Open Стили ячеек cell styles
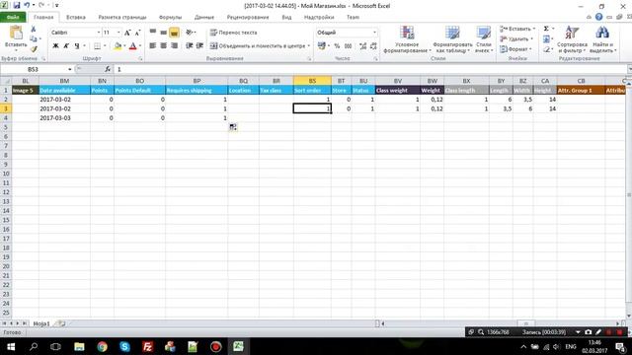632x355 pixels. point(483,39)
